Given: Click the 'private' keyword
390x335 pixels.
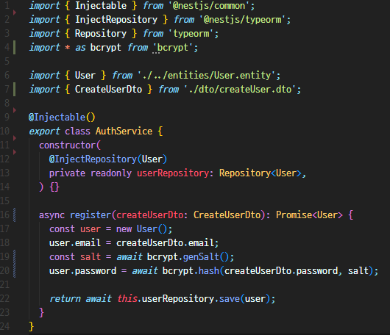Looking at the screenshot, I should tap(67, 173).
